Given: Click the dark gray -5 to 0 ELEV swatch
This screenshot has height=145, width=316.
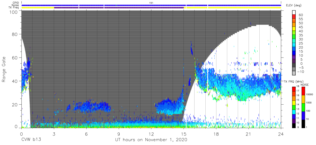Looking at the screenshot, I should tap(294, 65).
